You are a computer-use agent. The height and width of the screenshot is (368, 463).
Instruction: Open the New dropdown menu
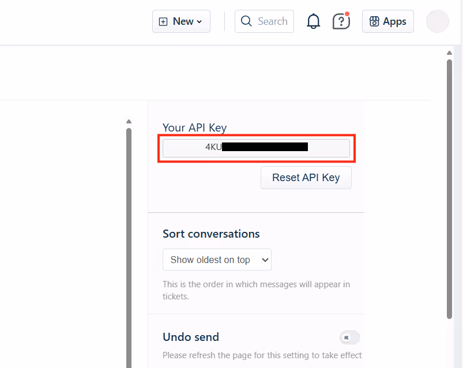181,21
